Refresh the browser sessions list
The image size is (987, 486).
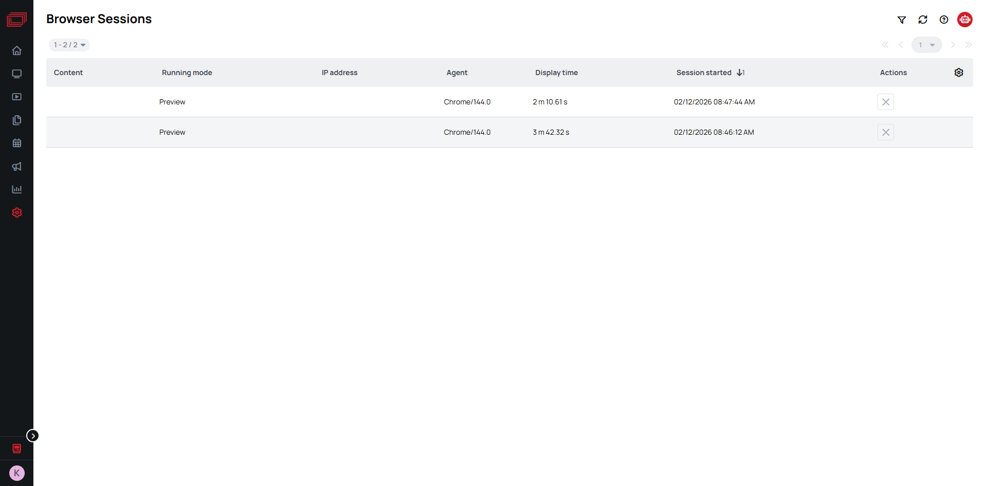923,20
